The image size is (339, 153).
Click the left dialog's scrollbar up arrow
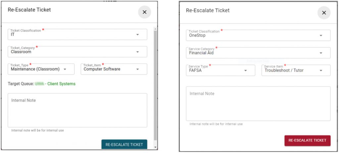pos(156,29)
